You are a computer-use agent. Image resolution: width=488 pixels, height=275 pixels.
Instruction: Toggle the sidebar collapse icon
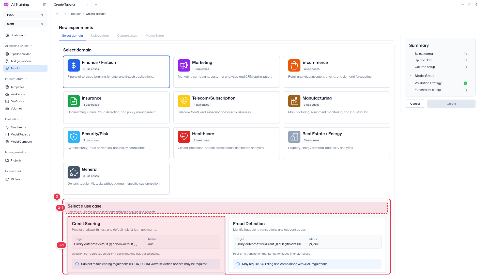[45, 5]
